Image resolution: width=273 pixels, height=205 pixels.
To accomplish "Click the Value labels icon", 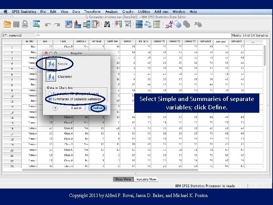I will tap(168, 24).
